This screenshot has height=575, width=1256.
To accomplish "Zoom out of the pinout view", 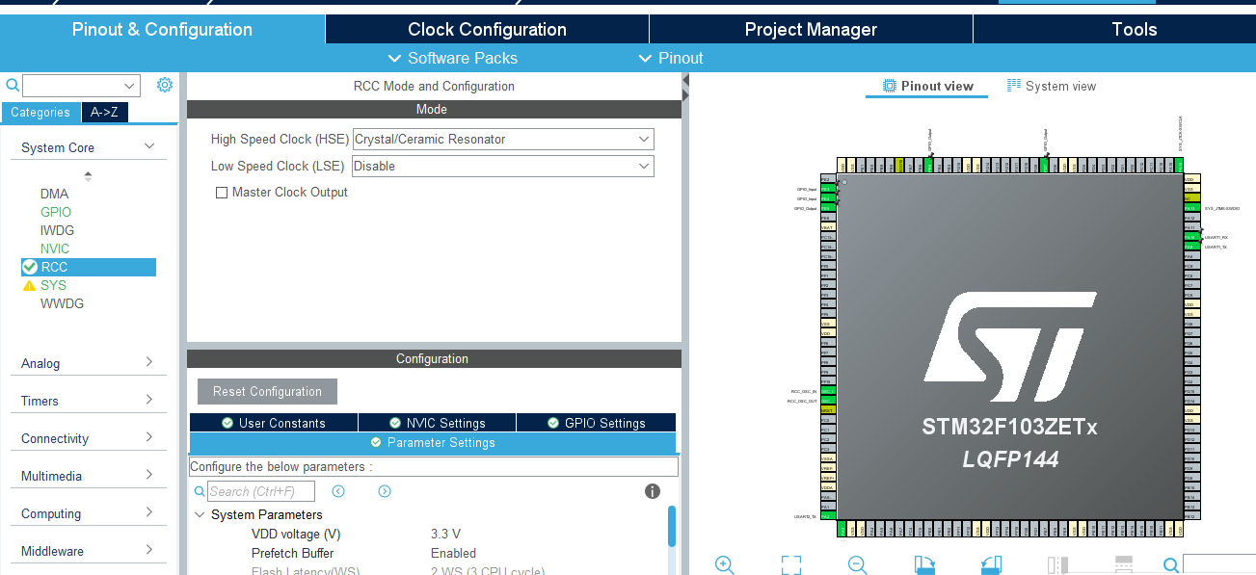I will (x=857, y=564).
